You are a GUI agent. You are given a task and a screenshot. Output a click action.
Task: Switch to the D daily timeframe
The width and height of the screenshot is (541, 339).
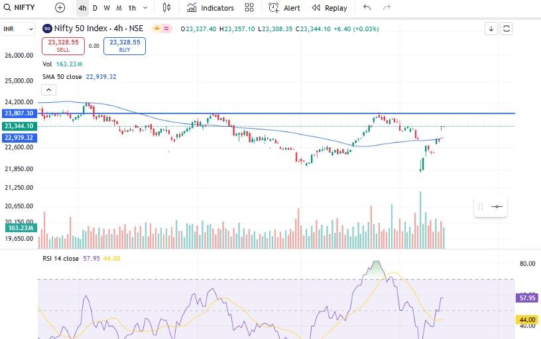click(95, 8)
